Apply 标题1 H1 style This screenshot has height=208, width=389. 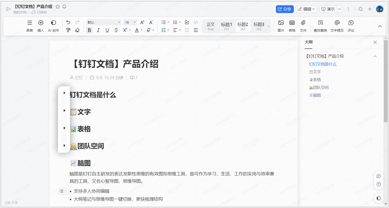click(227, 26)
